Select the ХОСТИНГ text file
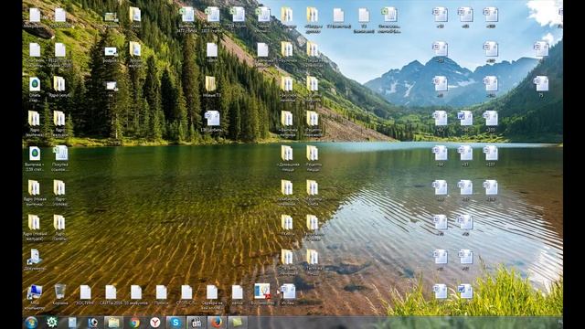Screen dimensions: 585x329 point(85,294)
